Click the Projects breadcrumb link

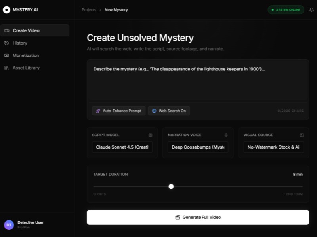[89, 10]
